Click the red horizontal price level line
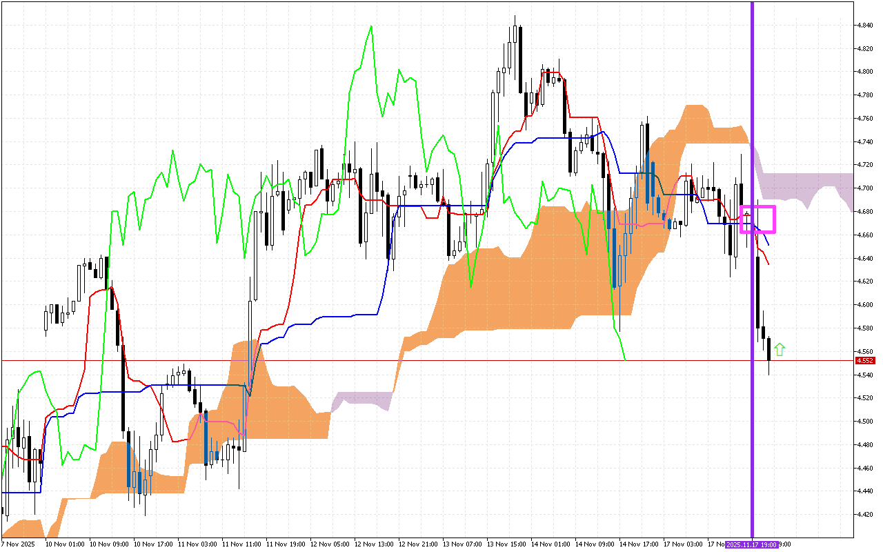 pos(414,360)
